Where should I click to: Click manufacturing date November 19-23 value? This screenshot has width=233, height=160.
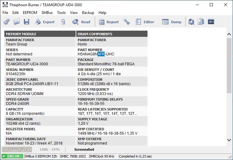pos(34,143)
